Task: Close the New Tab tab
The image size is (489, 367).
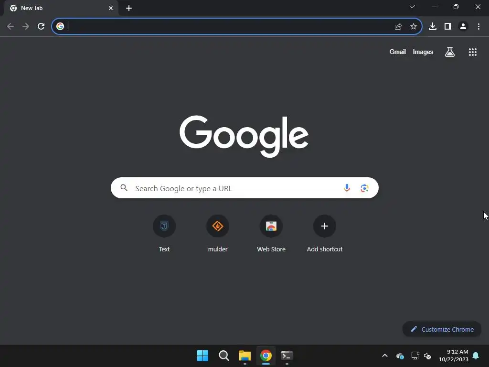Action: tap(111, 8)
